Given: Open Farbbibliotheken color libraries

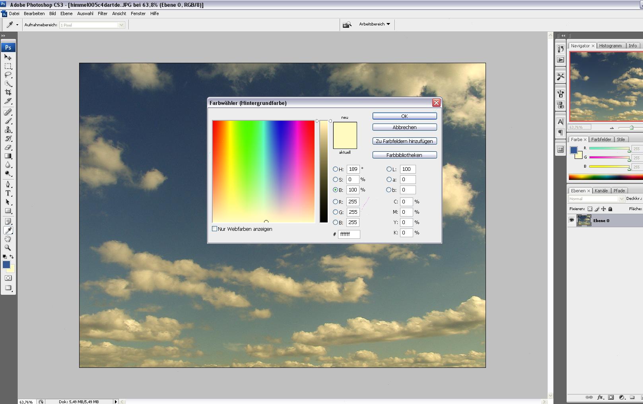Looking at the screenshot, I should pos(404,155).
